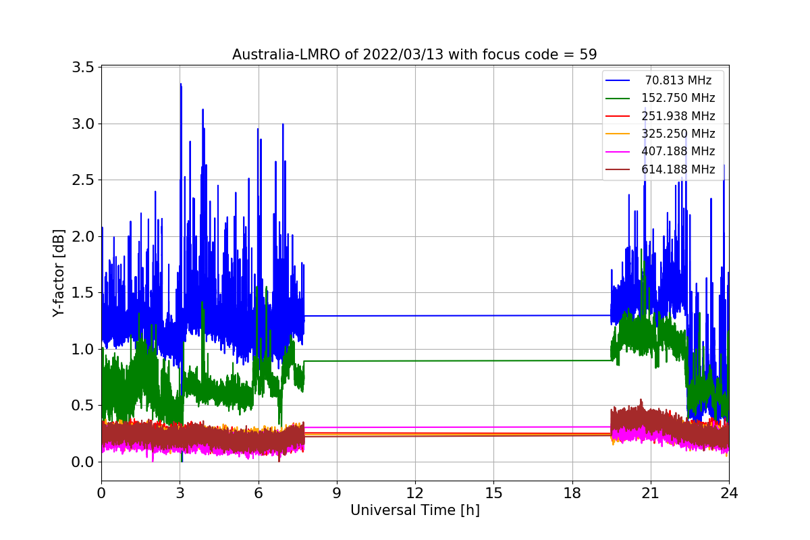
Task: Click the y-axis tick label 1.5
Action: coord(83,293)
